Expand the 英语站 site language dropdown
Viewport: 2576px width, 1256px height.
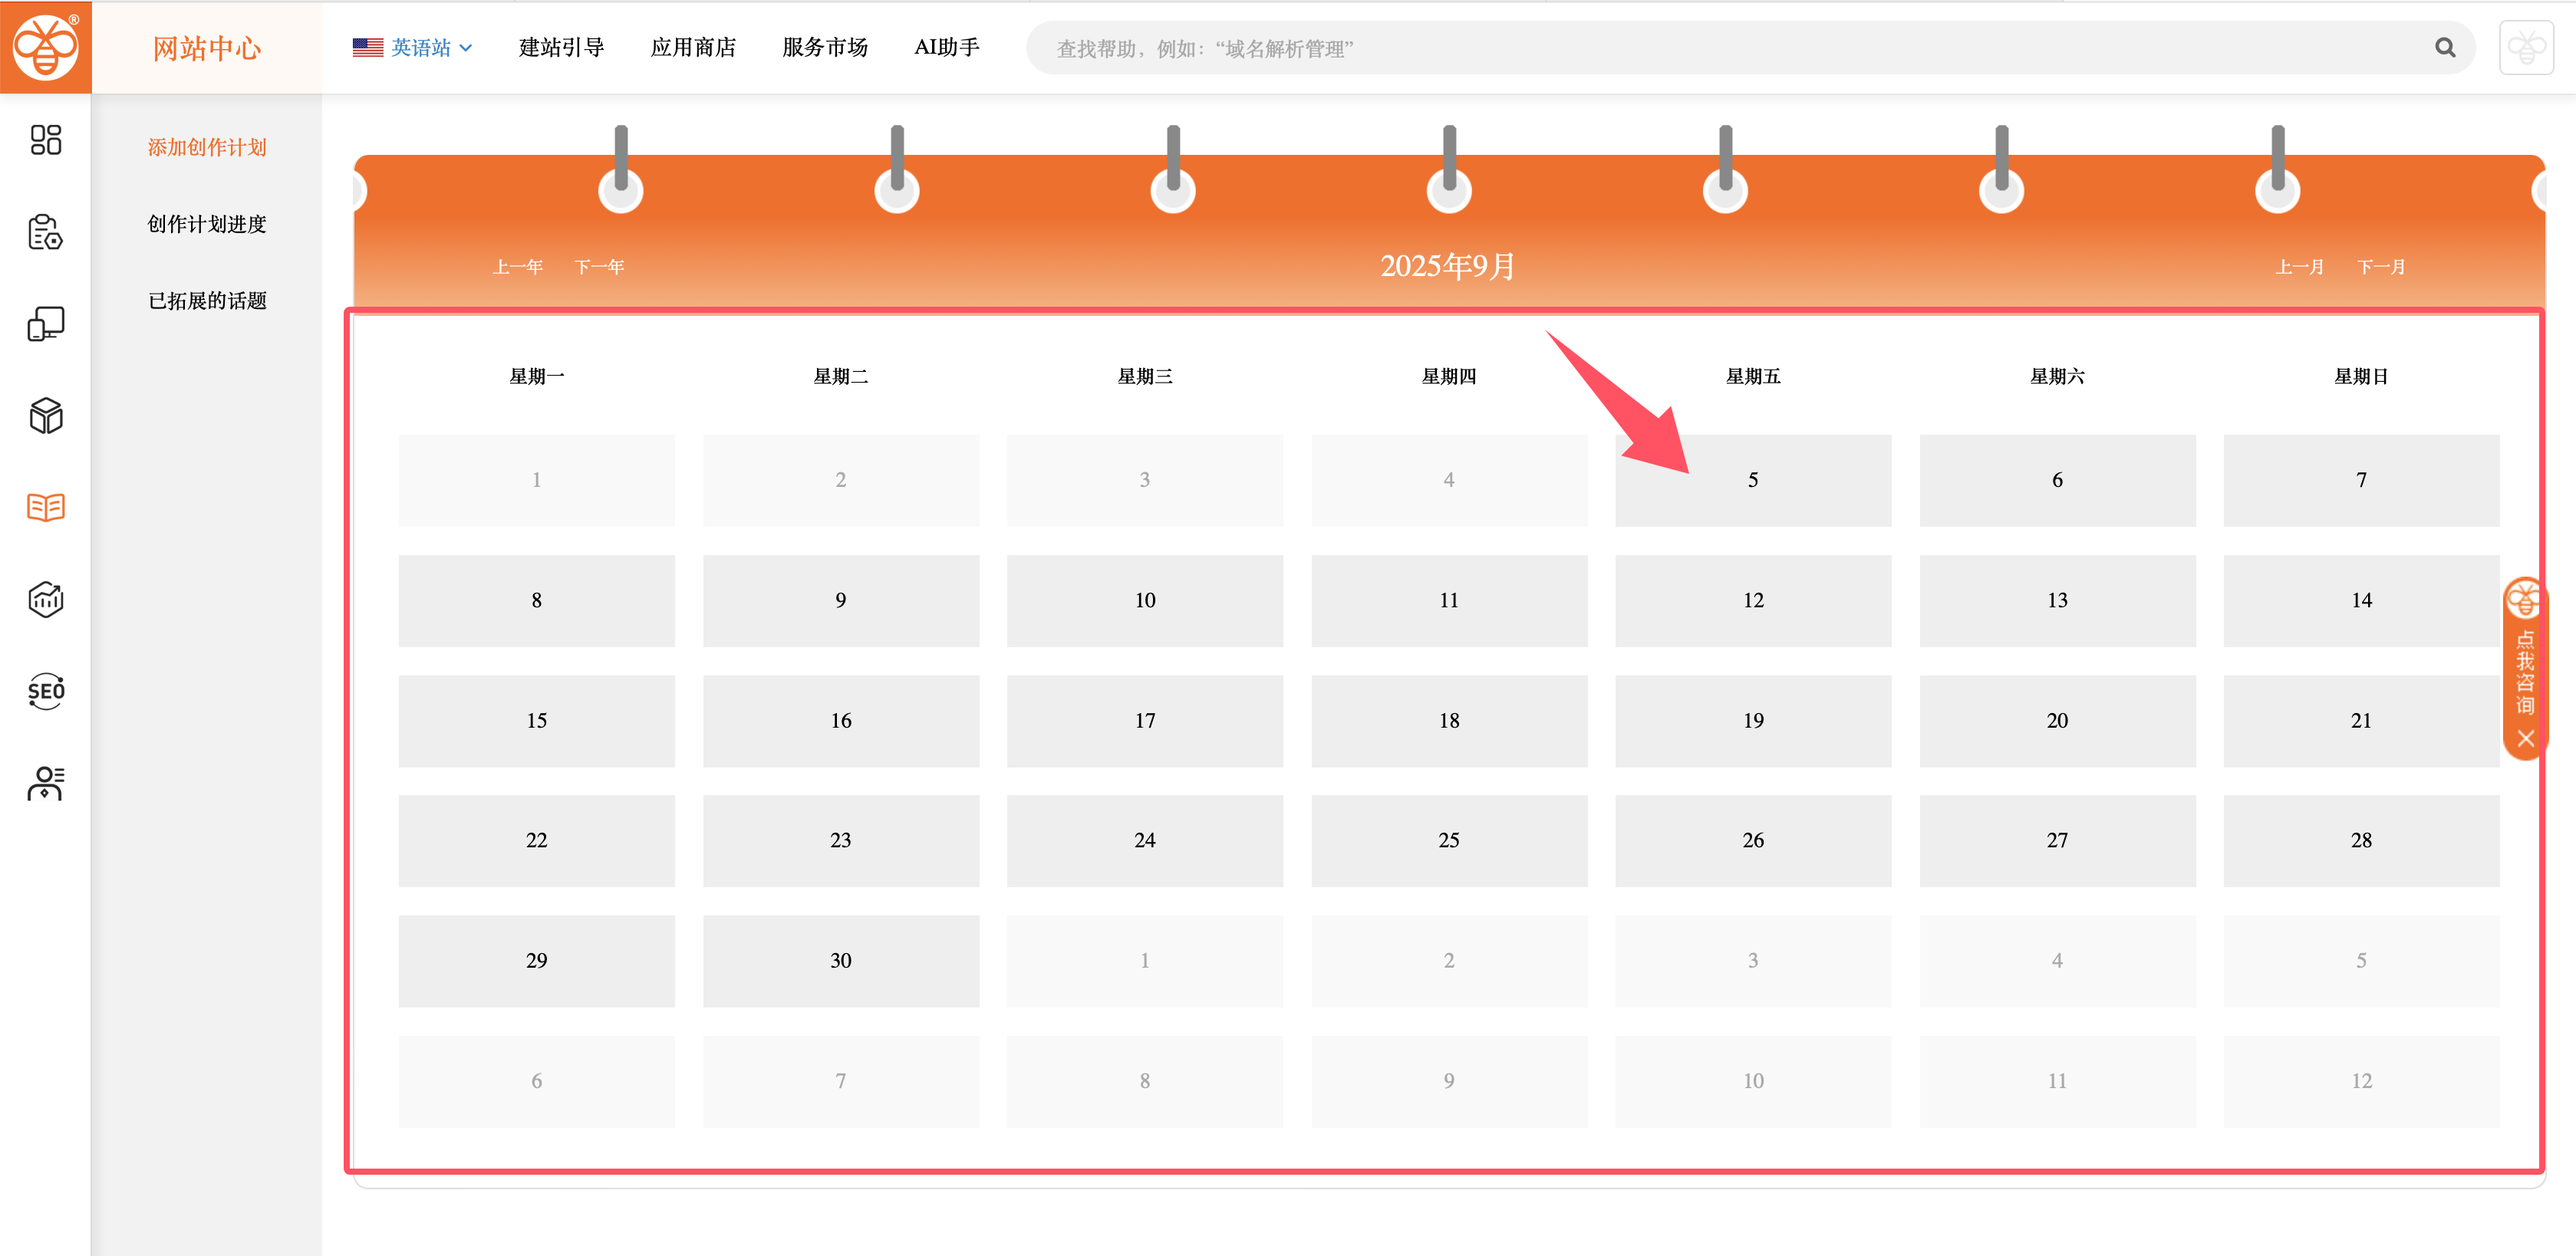pos(412,48)
